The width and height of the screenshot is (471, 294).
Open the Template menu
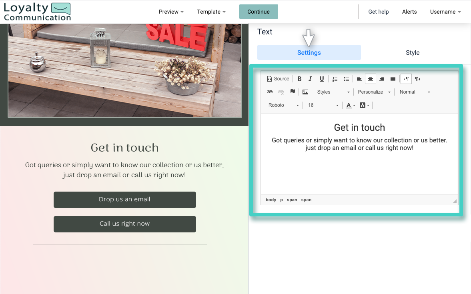click(211, 12)
